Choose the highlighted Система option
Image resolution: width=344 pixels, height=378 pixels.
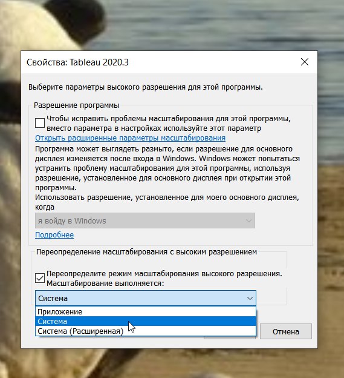tap(146, 321)
